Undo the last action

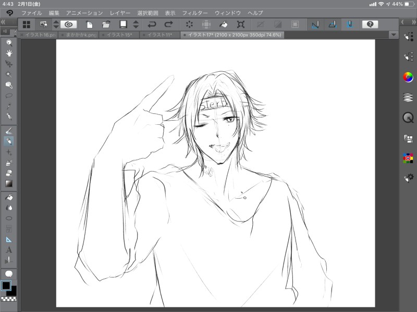[x=152, y=24]
